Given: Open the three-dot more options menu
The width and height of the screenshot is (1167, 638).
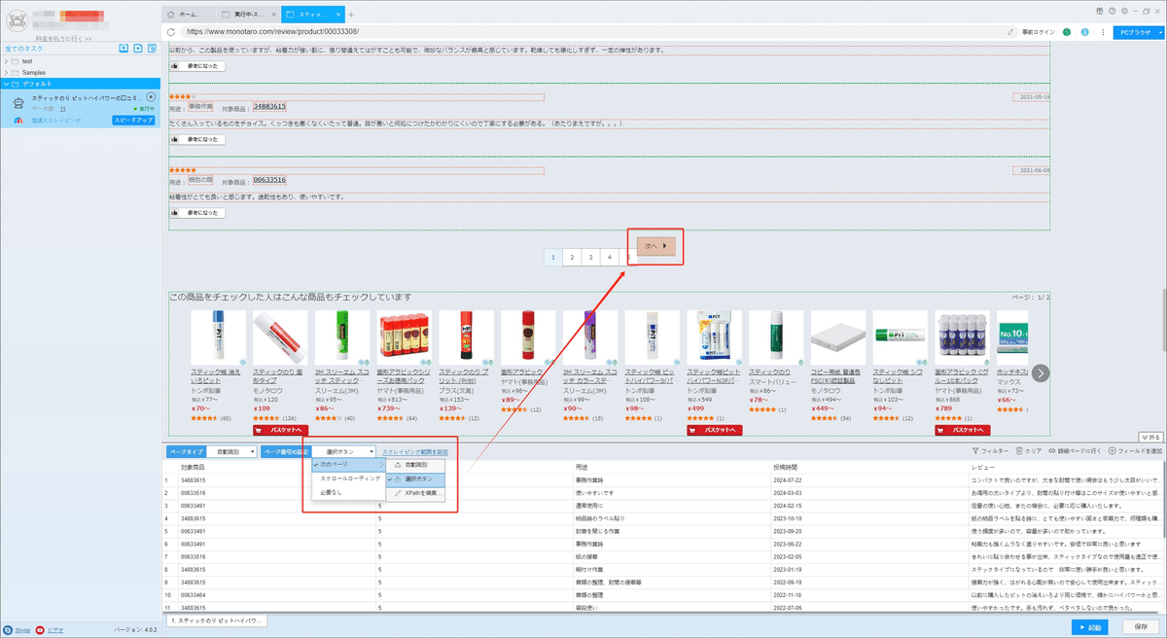Looking at the screenshot, I should (x=1102, y=32).
